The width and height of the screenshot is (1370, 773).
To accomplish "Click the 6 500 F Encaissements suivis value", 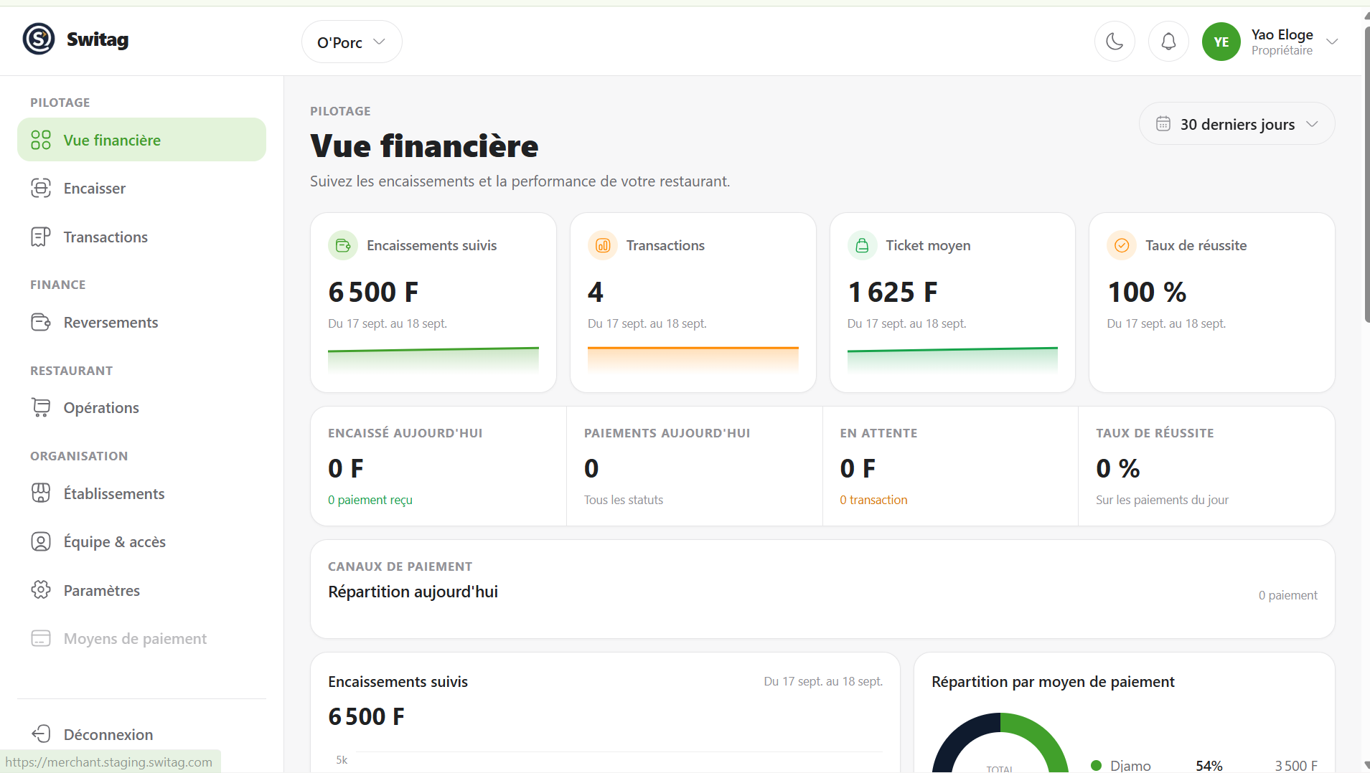I will point(373,292).
